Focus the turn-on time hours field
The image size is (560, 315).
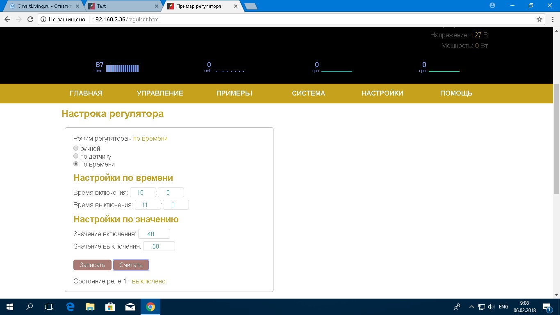(143, 192)
